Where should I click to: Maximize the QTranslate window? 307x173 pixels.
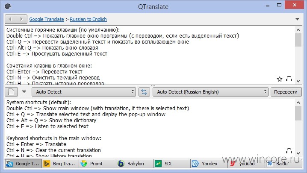point(279,5)
